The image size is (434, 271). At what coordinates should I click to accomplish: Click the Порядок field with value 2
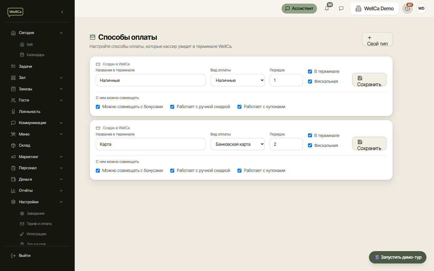point(286,144)
